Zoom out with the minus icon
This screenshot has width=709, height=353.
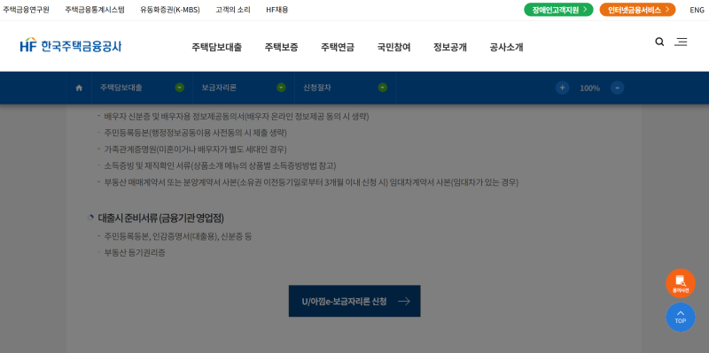(x=617, y=88)
